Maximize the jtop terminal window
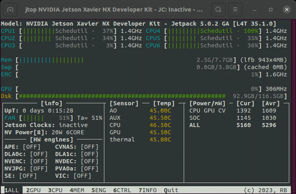296x194 pixels. click(271, 9)
